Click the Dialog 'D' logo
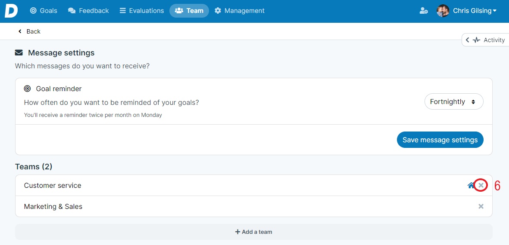509x245 pixels. click(x=11, y=11)
